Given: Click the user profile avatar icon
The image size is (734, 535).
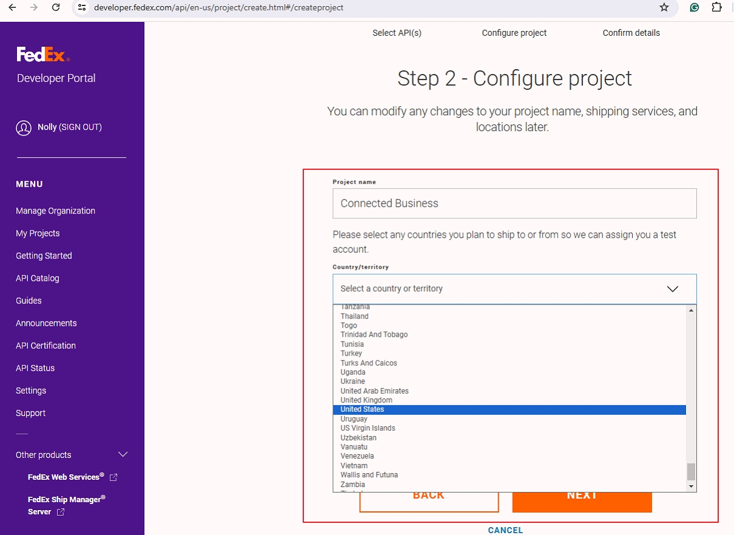Looking at the screenshot, I should point(24,128).
